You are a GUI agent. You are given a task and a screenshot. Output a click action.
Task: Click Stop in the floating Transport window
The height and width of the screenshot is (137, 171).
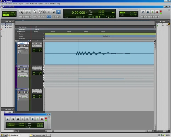point(32,119)
